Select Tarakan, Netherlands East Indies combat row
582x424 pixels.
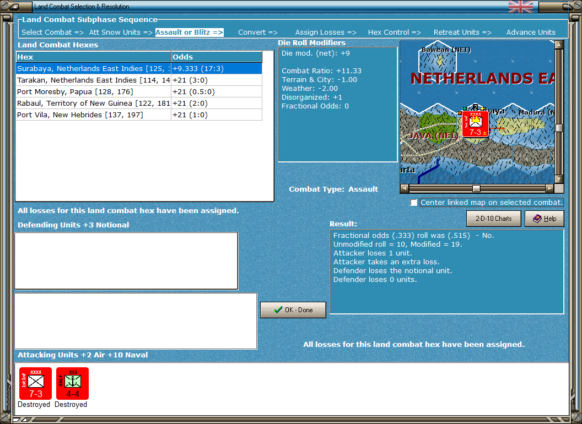(x=139, y=80)
